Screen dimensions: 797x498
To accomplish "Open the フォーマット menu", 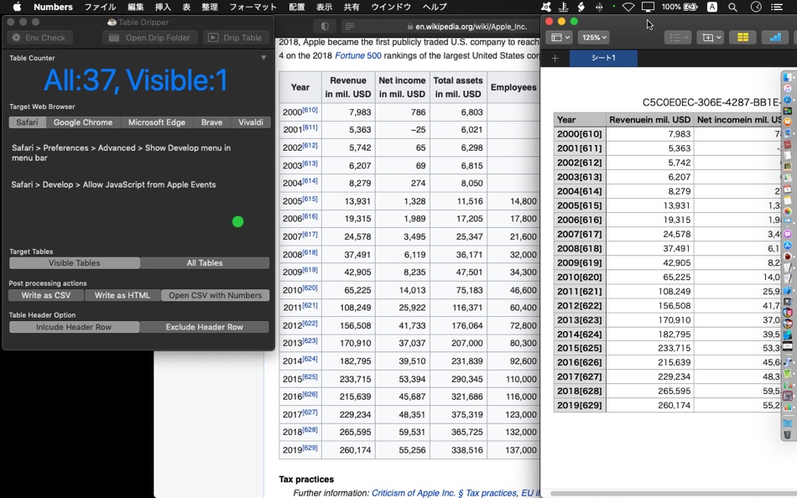I will pos(253,7).
